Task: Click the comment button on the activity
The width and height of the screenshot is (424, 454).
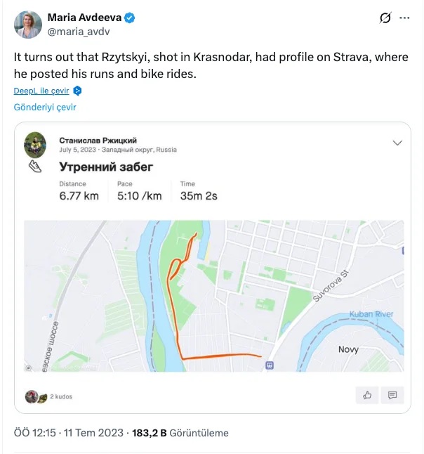Action: pos(392,395)
